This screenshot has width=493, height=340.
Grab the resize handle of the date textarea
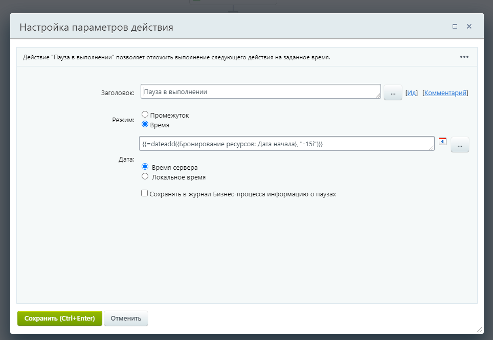[x=432, y=148]
